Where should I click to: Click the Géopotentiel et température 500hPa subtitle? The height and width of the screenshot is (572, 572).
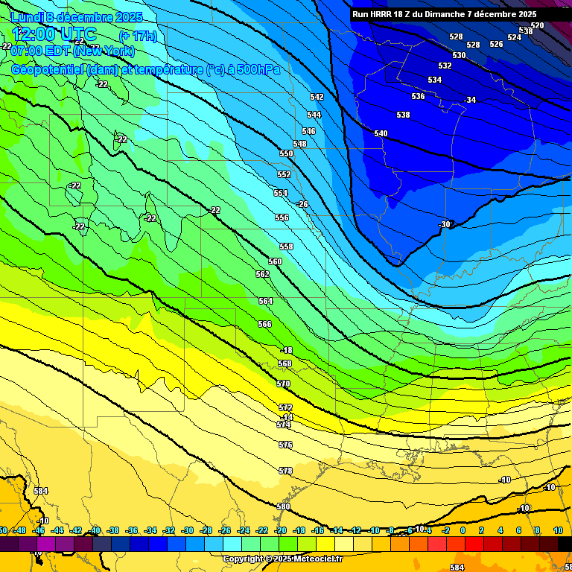146,70
